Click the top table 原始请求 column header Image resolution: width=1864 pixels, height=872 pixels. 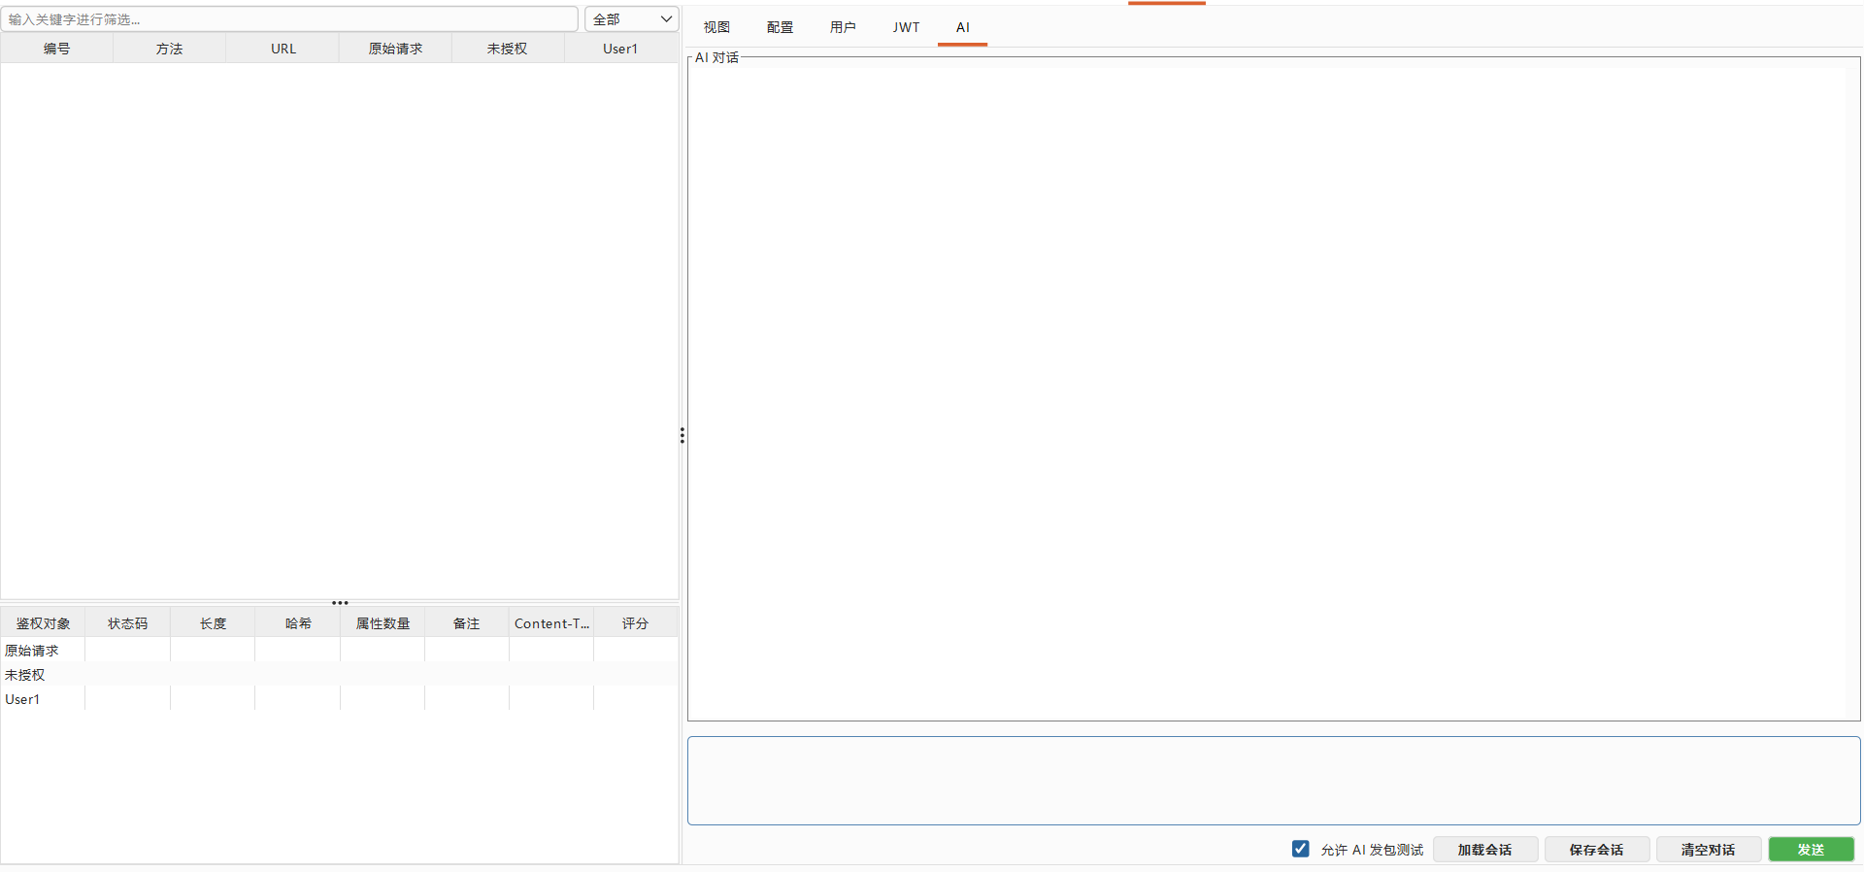pyautogui.click(x=395, y=49)
